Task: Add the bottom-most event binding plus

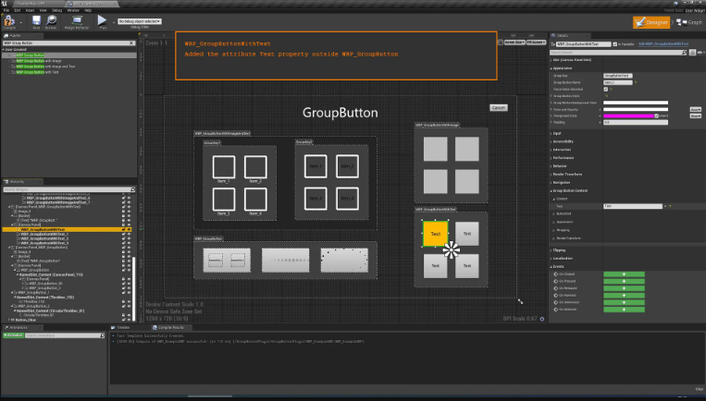Action: (x=624, y=310)
